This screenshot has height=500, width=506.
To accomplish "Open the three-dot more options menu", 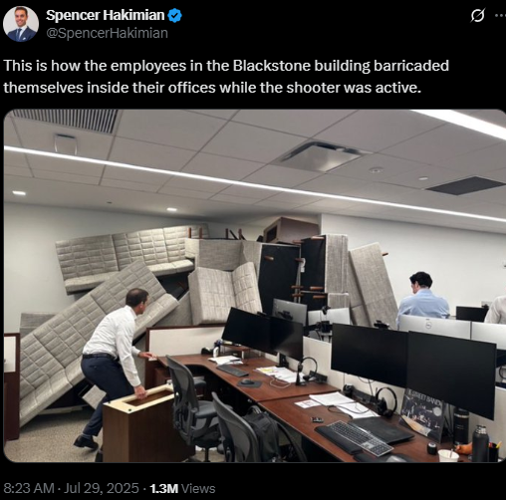I will click(x=500, y=15).
